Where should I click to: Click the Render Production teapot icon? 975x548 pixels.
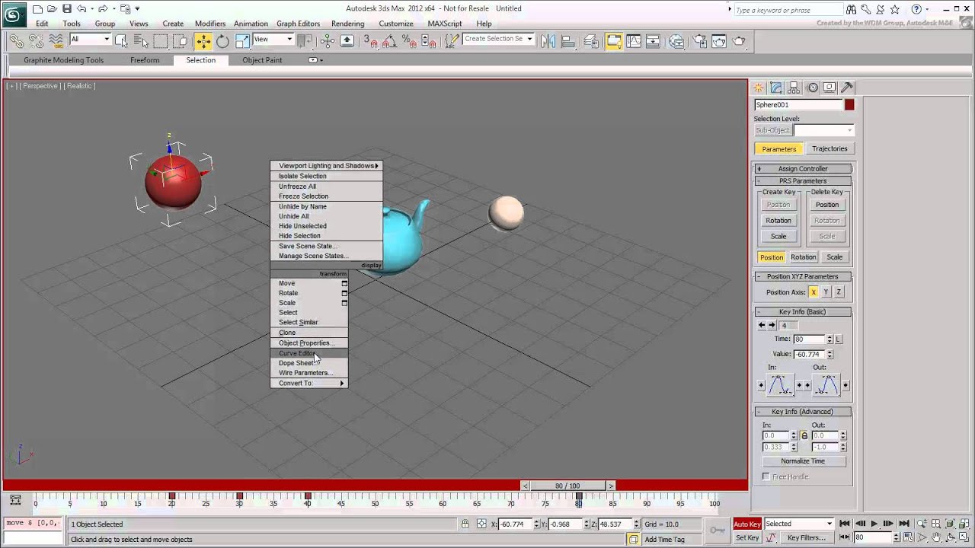click(x=739, y=41)
